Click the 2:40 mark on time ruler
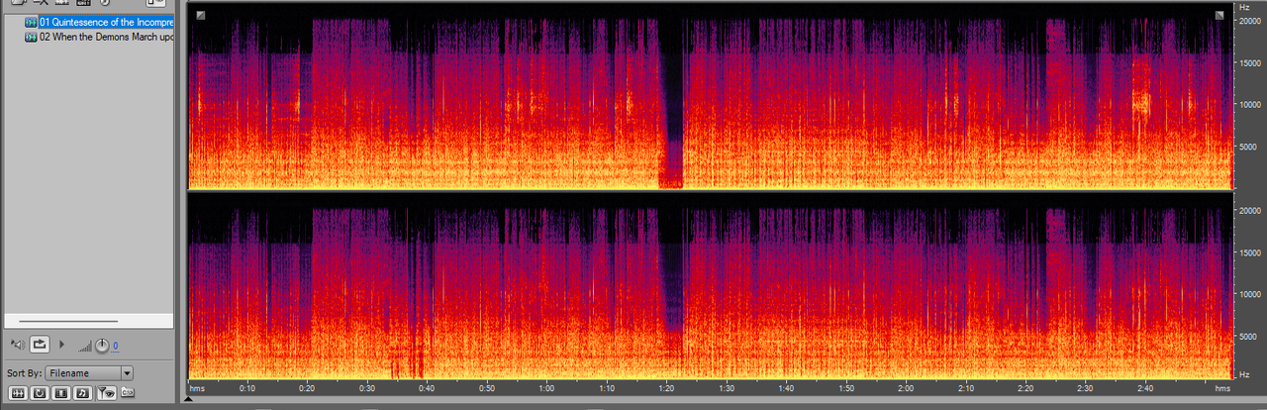 1146,388
